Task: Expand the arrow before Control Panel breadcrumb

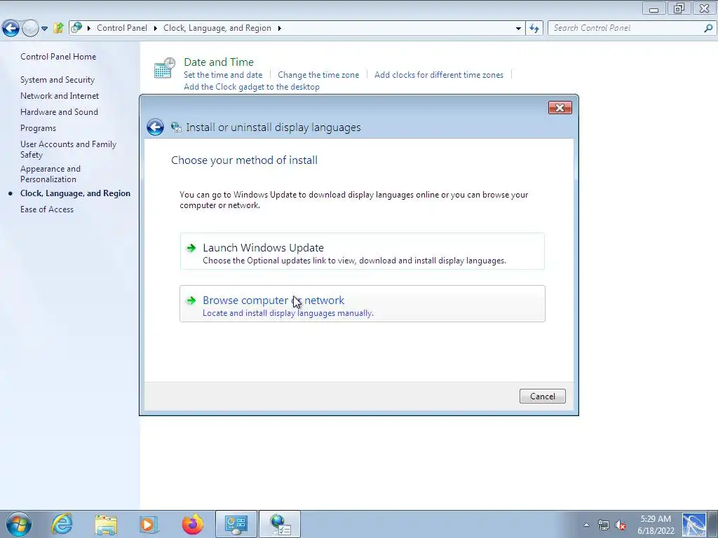Action: click(x=89, y=28)
